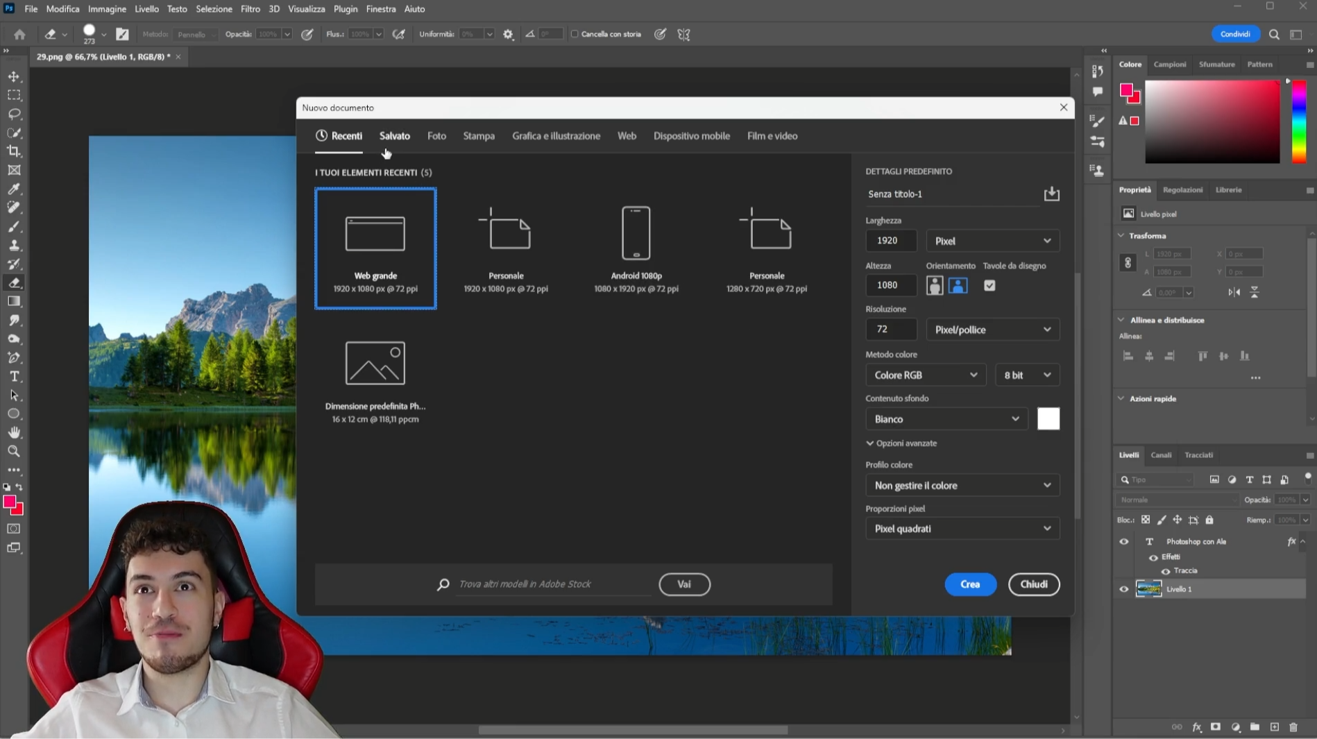Select the Move tool
Image resolution: width=1317 pixels, height=739 pixels.
(14, 76)
